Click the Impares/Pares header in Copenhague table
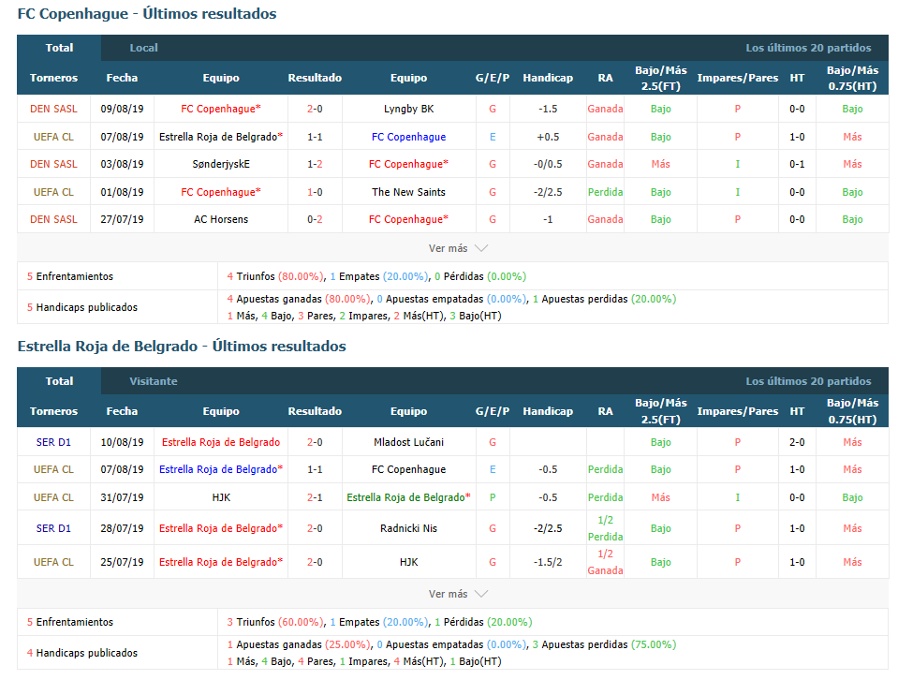The width and height of the screenshot is (898, 680). pos(738,78)
